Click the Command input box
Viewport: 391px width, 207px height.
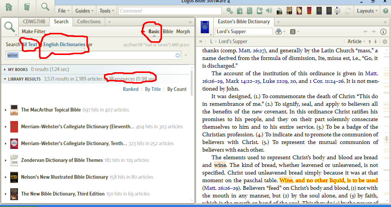(170, 11)
